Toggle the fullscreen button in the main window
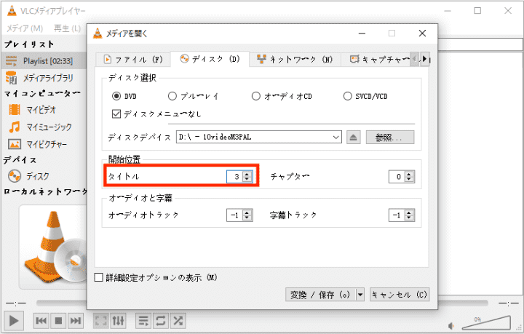Screen dimensions: 524x334 101,321
